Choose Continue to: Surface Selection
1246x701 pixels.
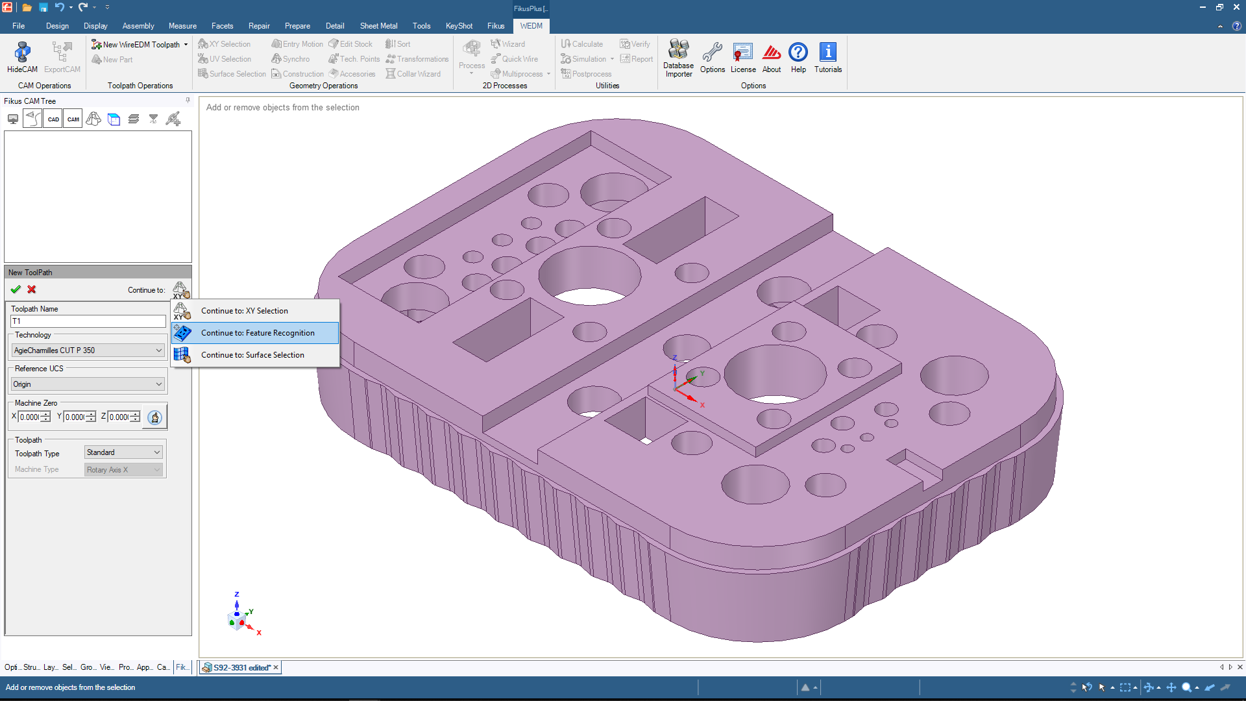[x=252, y=355]
